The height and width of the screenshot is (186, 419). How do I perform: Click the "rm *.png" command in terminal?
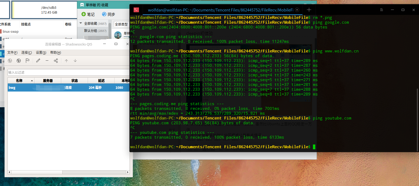pos(322,18)
